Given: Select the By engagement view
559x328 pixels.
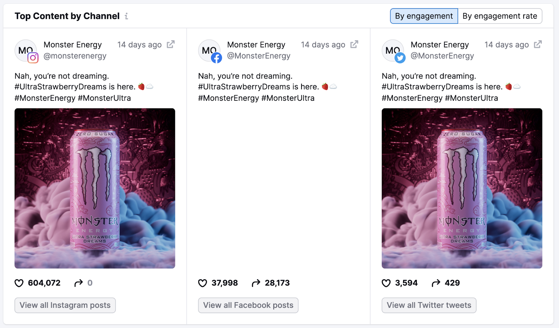Looking at the screenshot, I should click(x=424, y=16).
